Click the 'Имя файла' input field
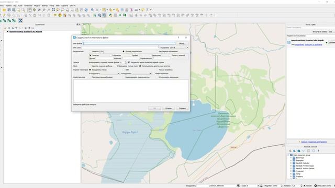 [x=129, y=43]
